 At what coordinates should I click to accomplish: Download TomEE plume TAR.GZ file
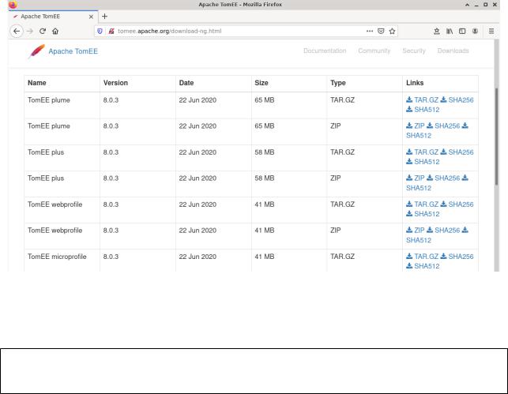point(422,100)
